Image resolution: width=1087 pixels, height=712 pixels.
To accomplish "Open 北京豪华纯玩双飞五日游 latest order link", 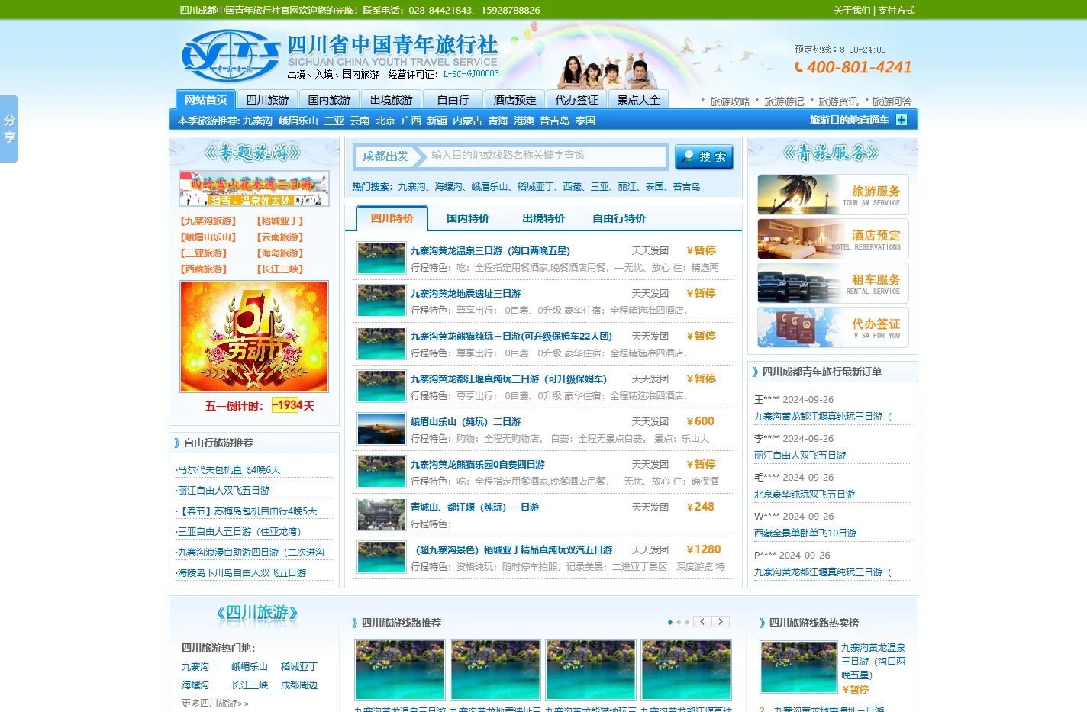I will click(805, 495).
